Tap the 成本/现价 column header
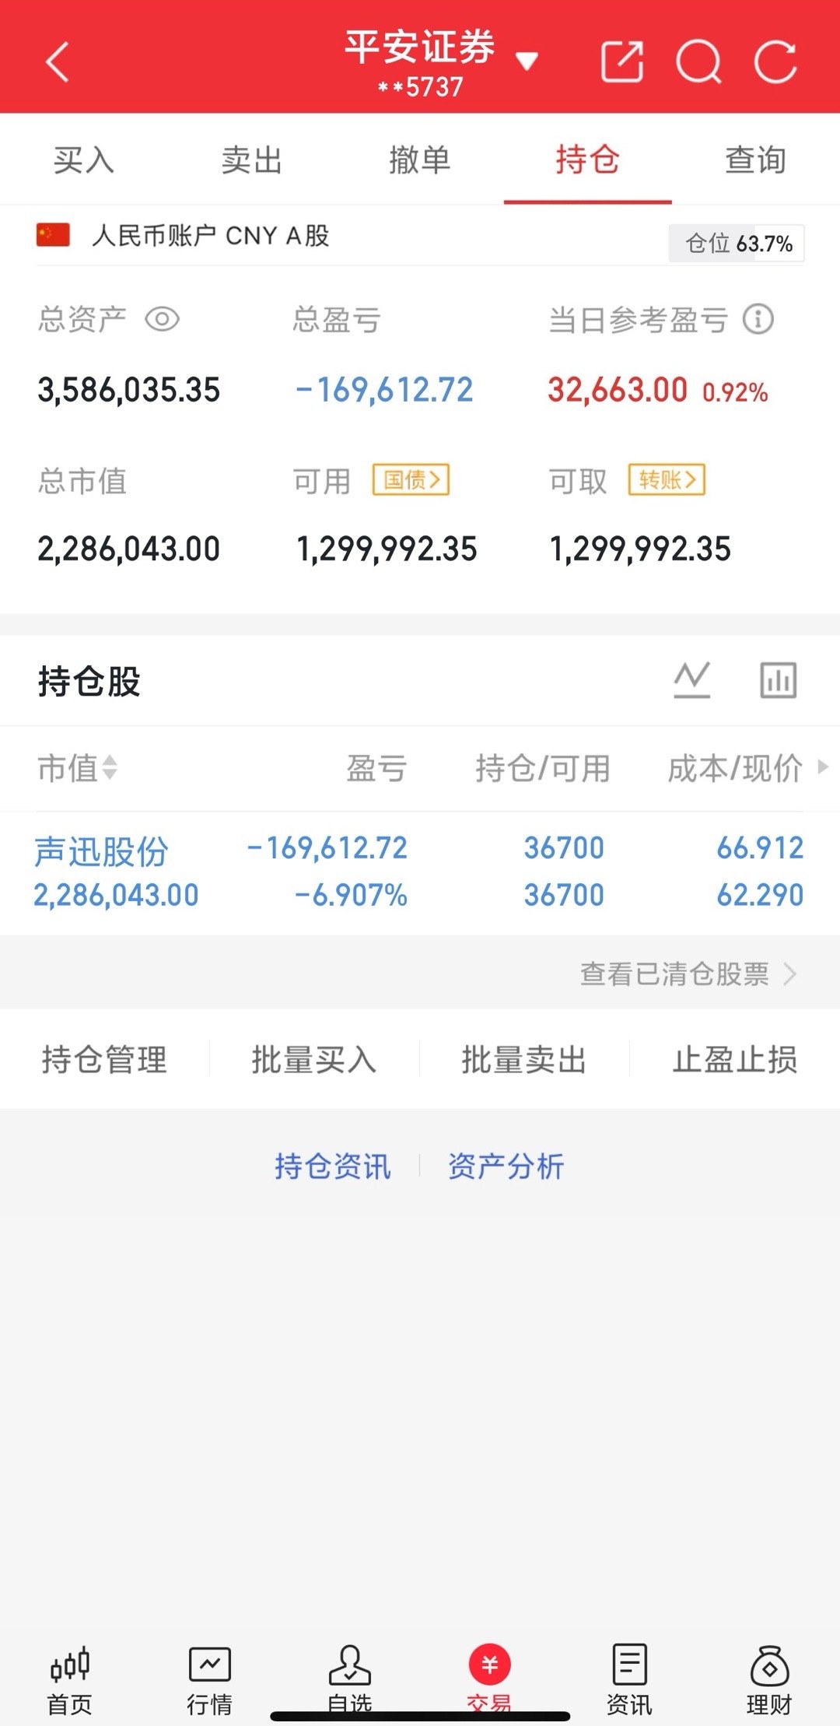This screenshot has height=1726, width=840. 735,768
